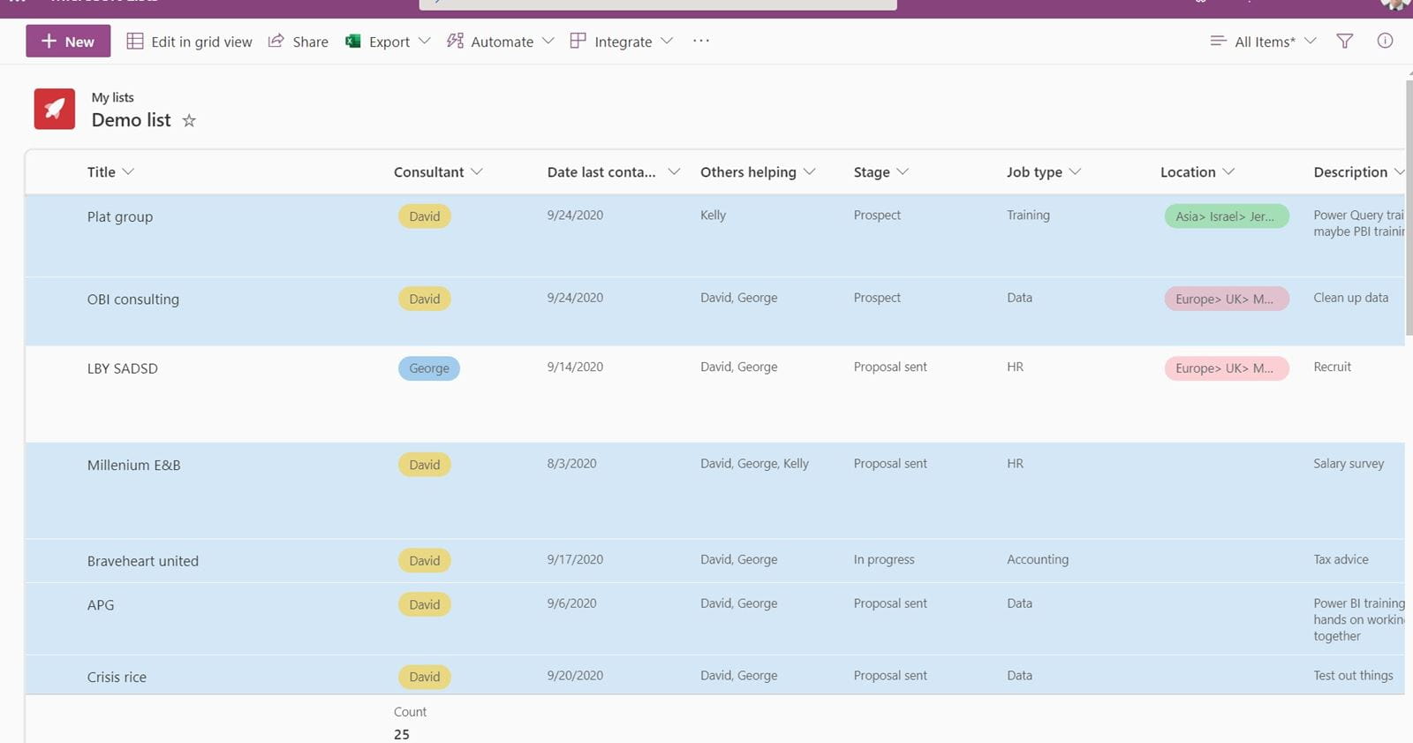Show more commands via ellipsis
Image resolution: width=1413 pixels, height=743 pixels.
coord(701,42)
